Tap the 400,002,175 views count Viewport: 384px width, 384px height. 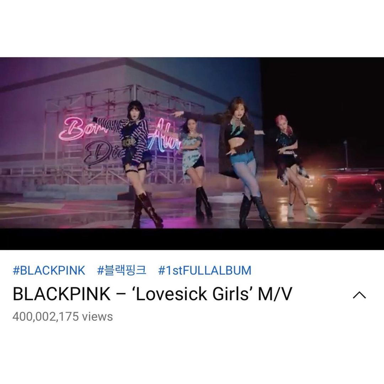click(63, 316)
